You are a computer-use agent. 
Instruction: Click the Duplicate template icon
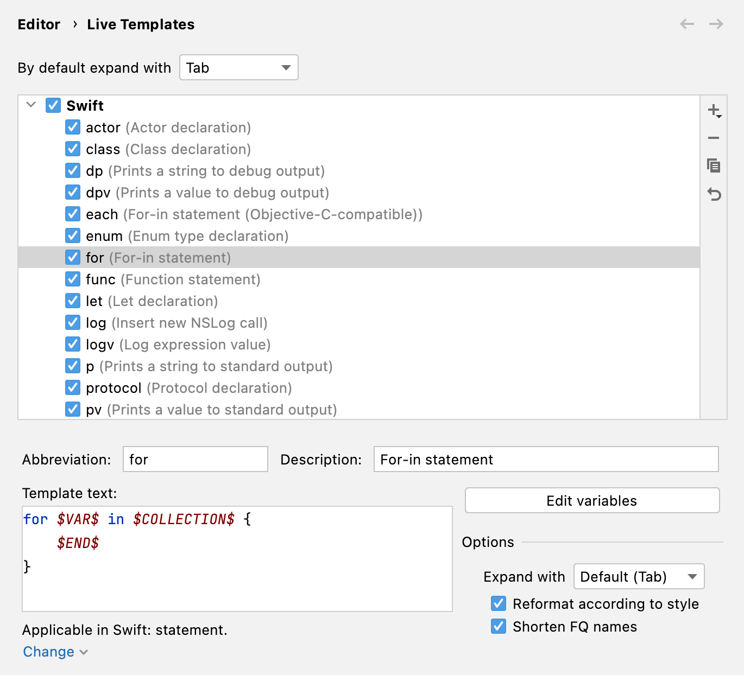(714, 165)
